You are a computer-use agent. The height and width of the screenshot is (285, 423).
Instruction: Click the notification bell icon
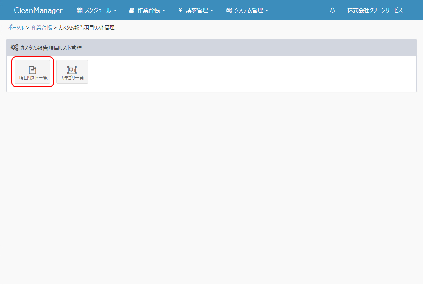click(x=333, y=10)
